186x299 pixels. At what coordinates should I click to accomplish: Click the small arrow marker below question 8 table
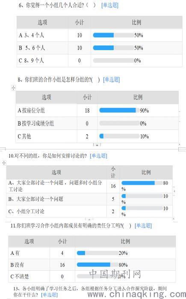(x=97, y=145)
